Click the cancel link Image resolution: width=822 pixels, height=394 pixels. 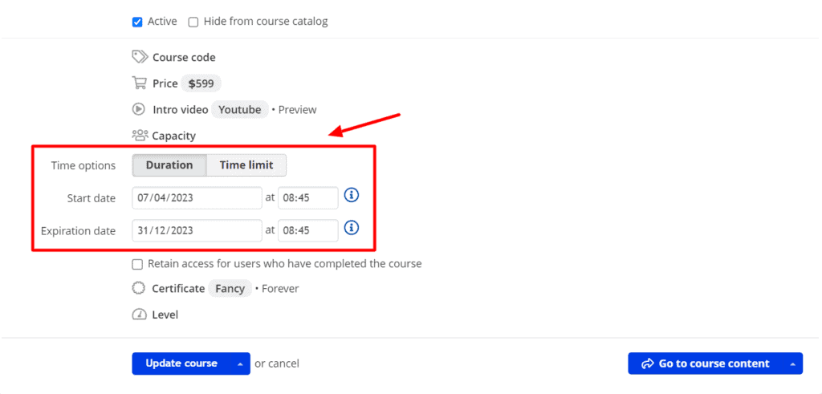[x=283, y=364]
